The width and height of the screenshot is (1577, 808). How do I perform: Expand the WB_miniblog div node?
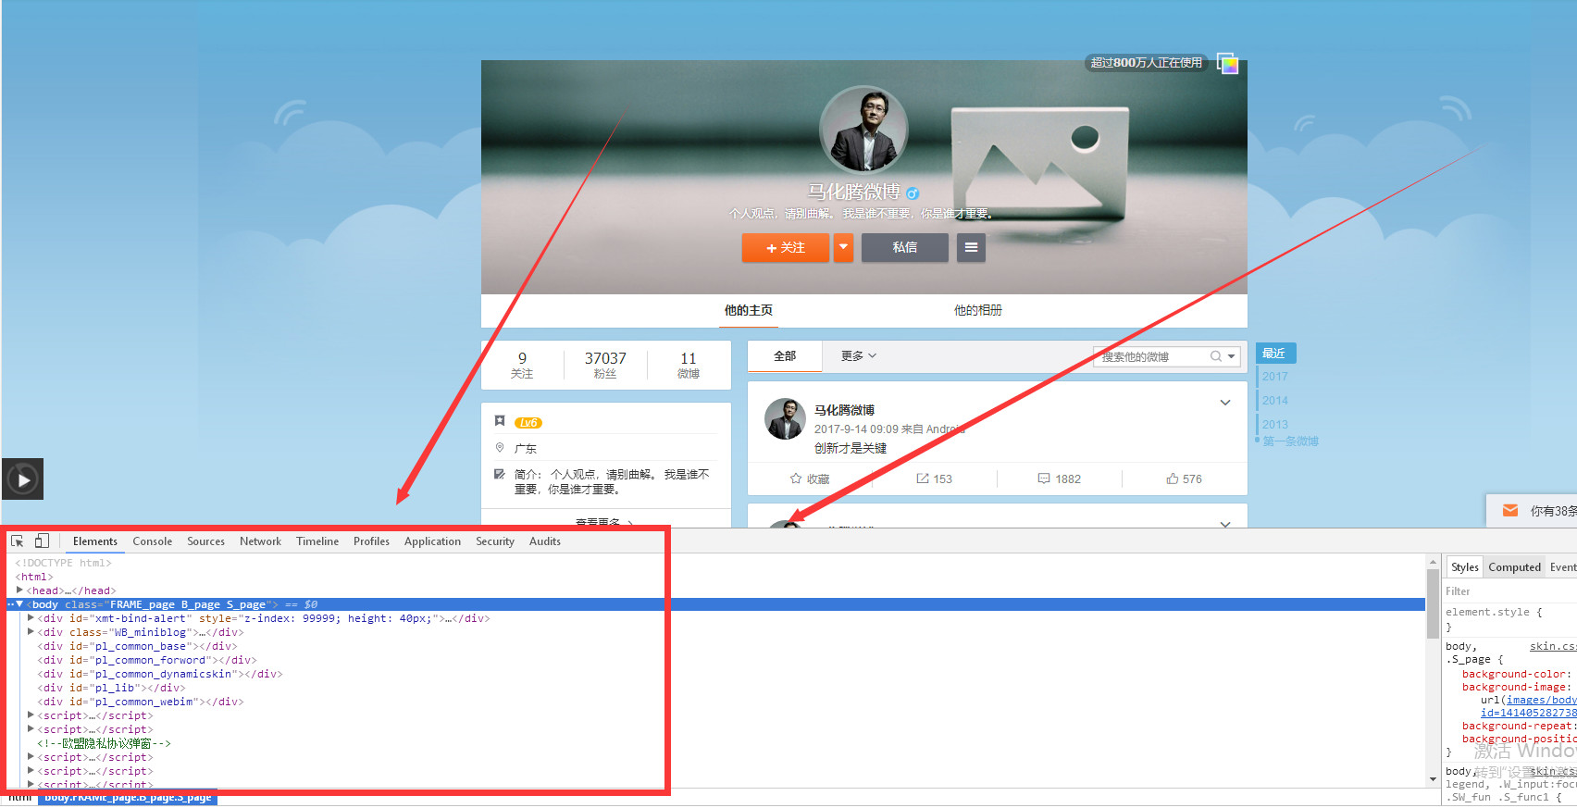(x=31, y=632)
